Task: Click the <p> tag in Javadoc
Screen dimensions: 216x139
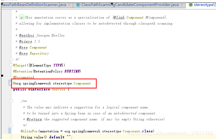Action: coord(22,18)
